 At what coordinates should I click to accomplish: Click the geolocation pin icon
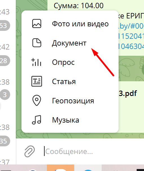[37, 100]
